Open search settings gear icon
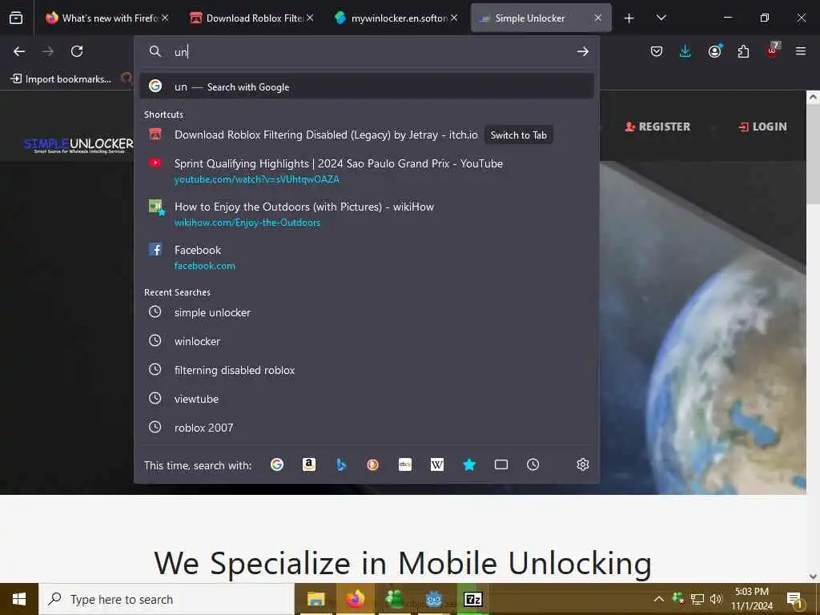Image resolution: width=820 pixels, height=615 pixels. tap(583, 464)
